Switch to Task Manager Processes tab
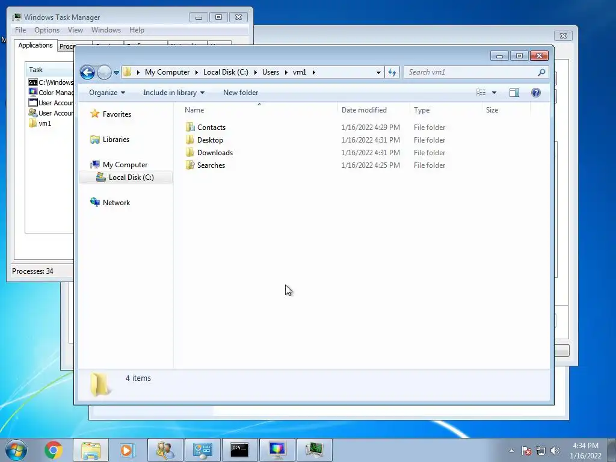 pos(66,46)
